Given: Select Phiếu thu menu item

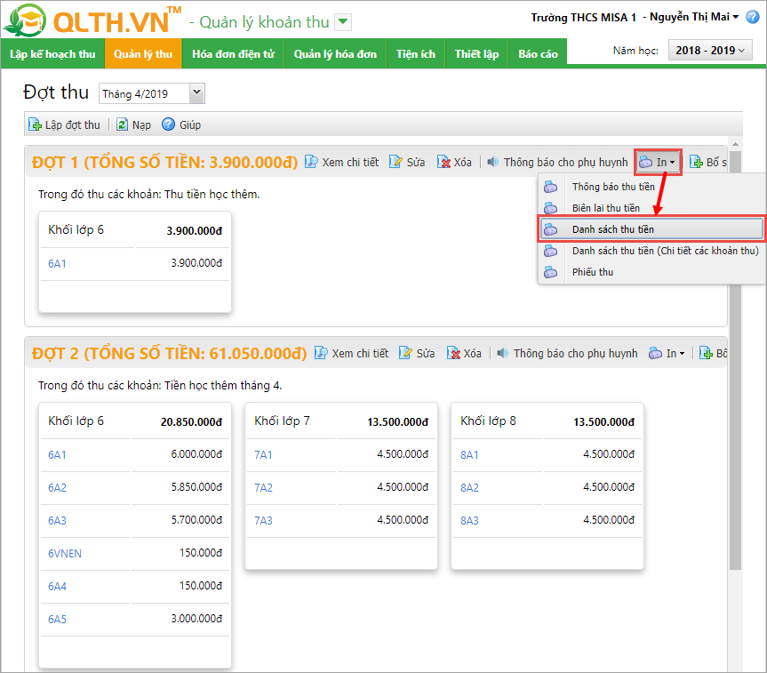Looking at the screenshot, I should pos(651,272).
